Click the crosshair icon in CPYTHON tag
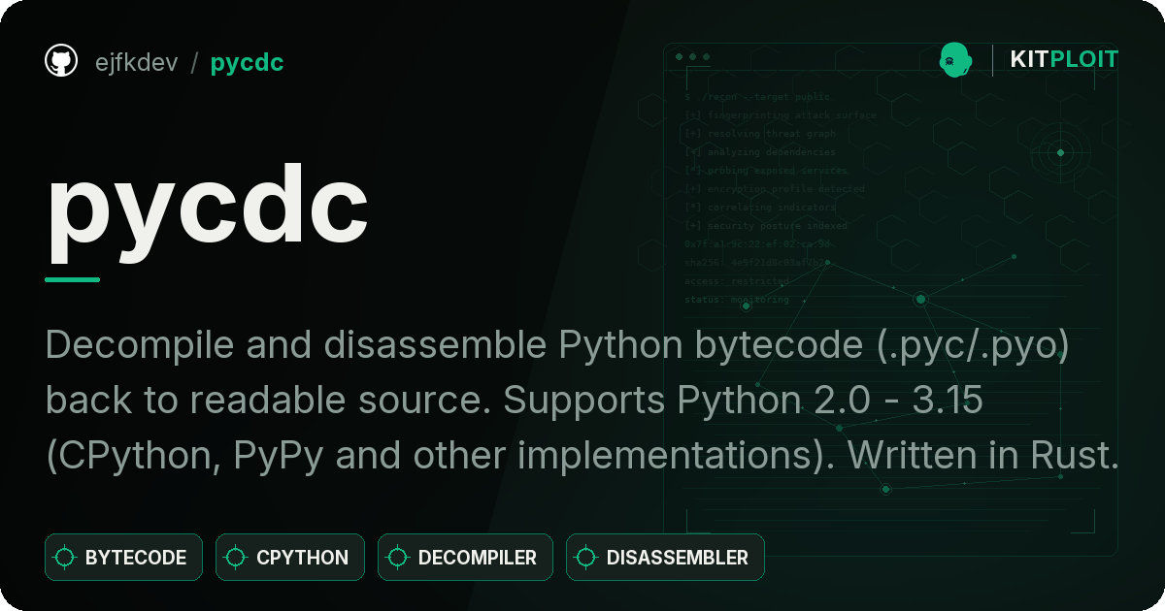This screenshot has width=1165, height=611. pos(236,558)
